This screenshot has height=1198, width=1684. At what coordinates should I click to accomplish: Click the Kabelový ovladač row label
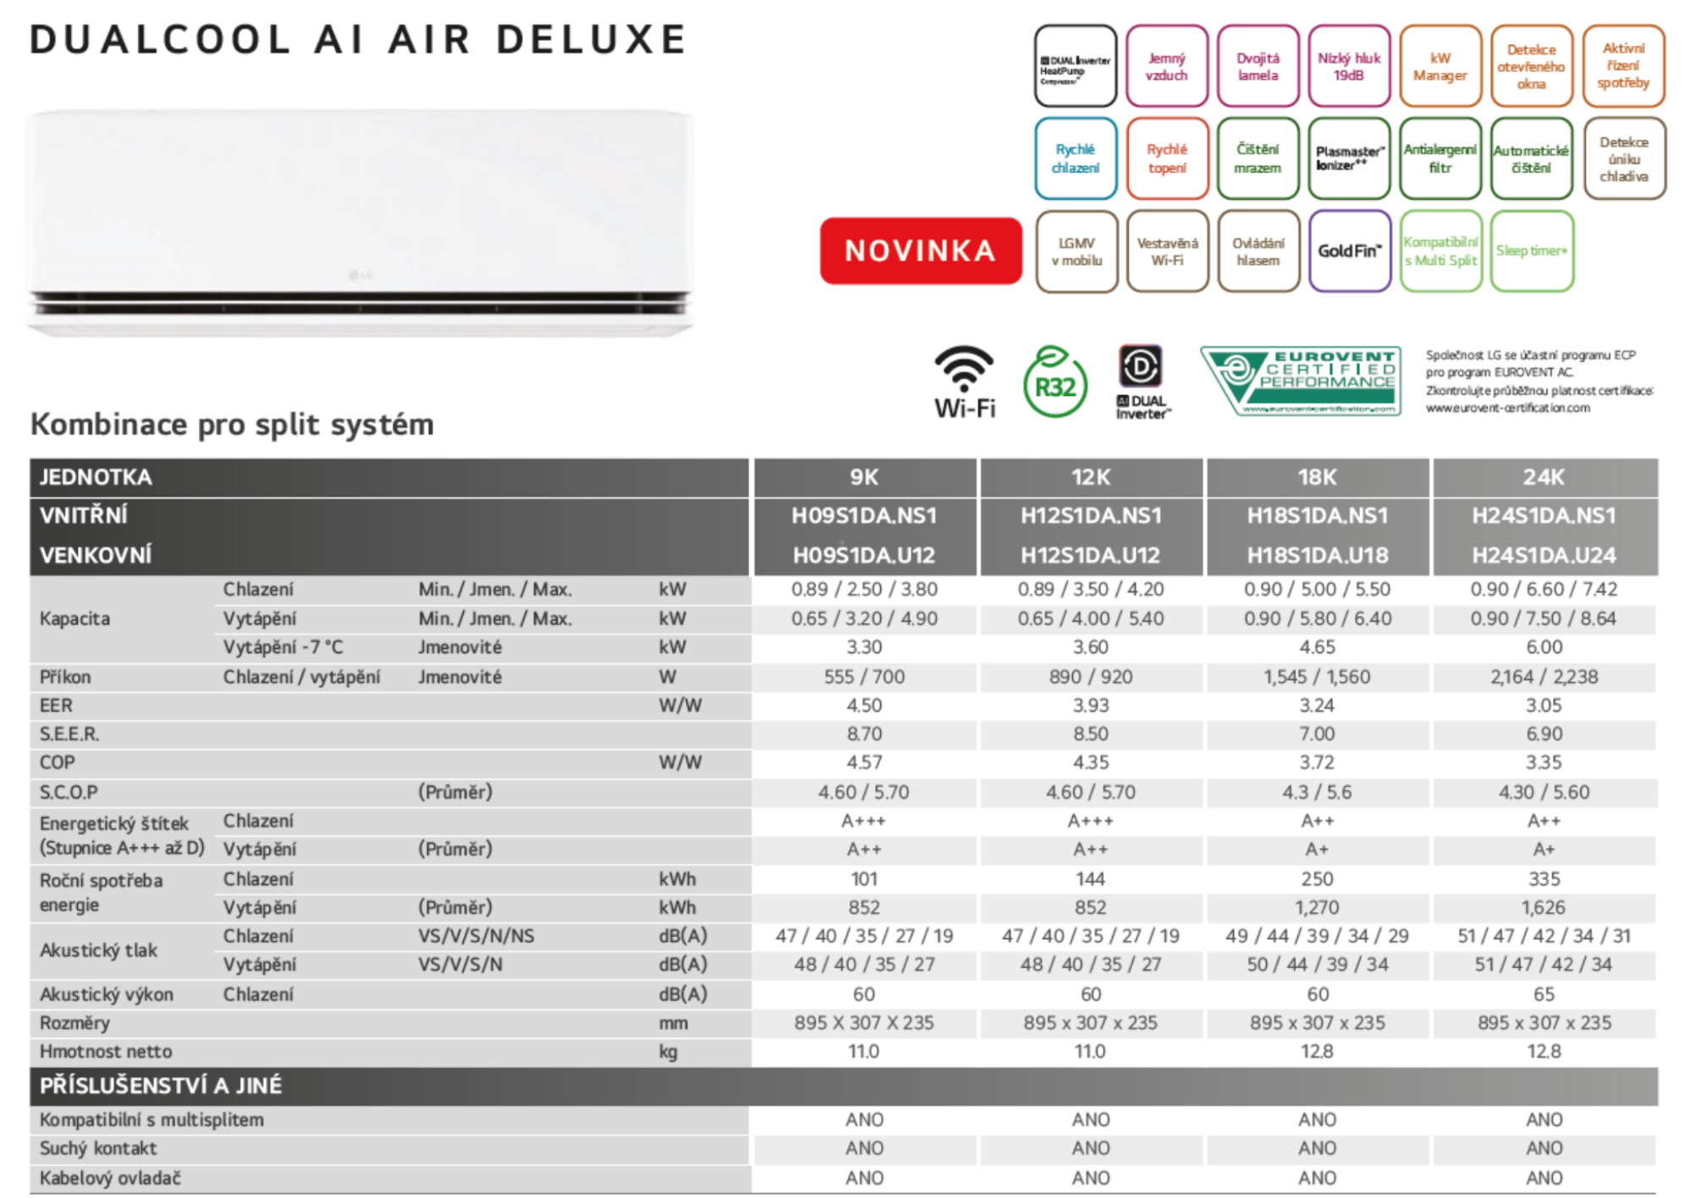pos(110,1178)
